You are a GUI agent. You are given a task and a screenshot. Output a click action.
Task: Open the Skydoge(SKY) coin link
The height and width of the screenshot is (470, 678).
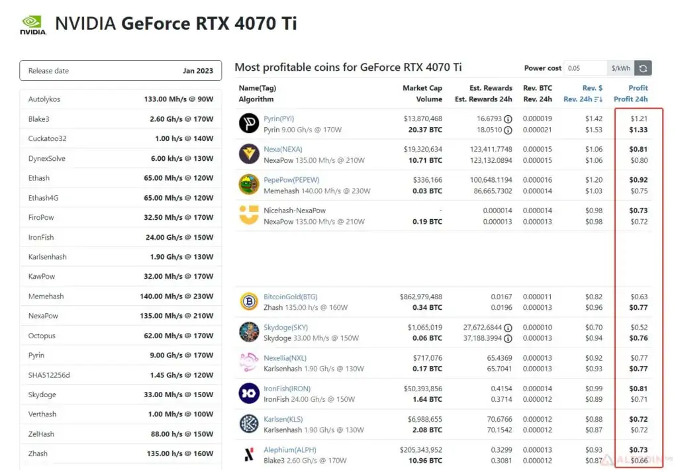pyautogui.click(x=286, y=328)
